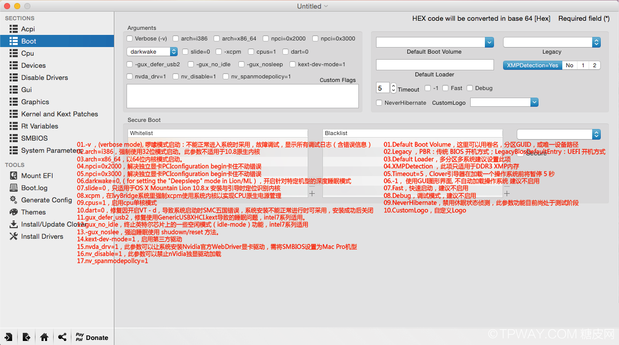The width and height of the screenshot is (619, 345).
Task: Enable the dart=0 checkbox
Action: [x=285, y=52]
